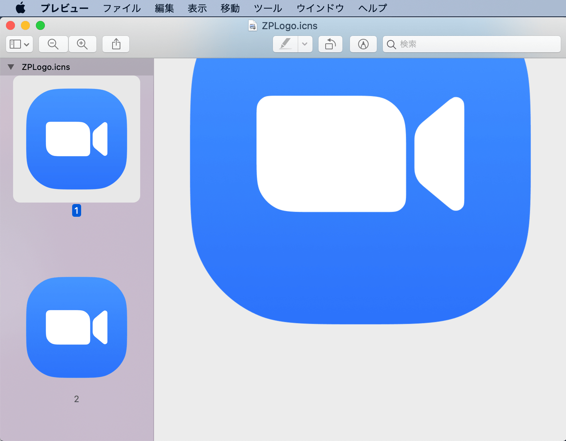Select thumbnail page 2 in sidebar
This screenshot has width=566, height=441.
click(x=77, y=327)
